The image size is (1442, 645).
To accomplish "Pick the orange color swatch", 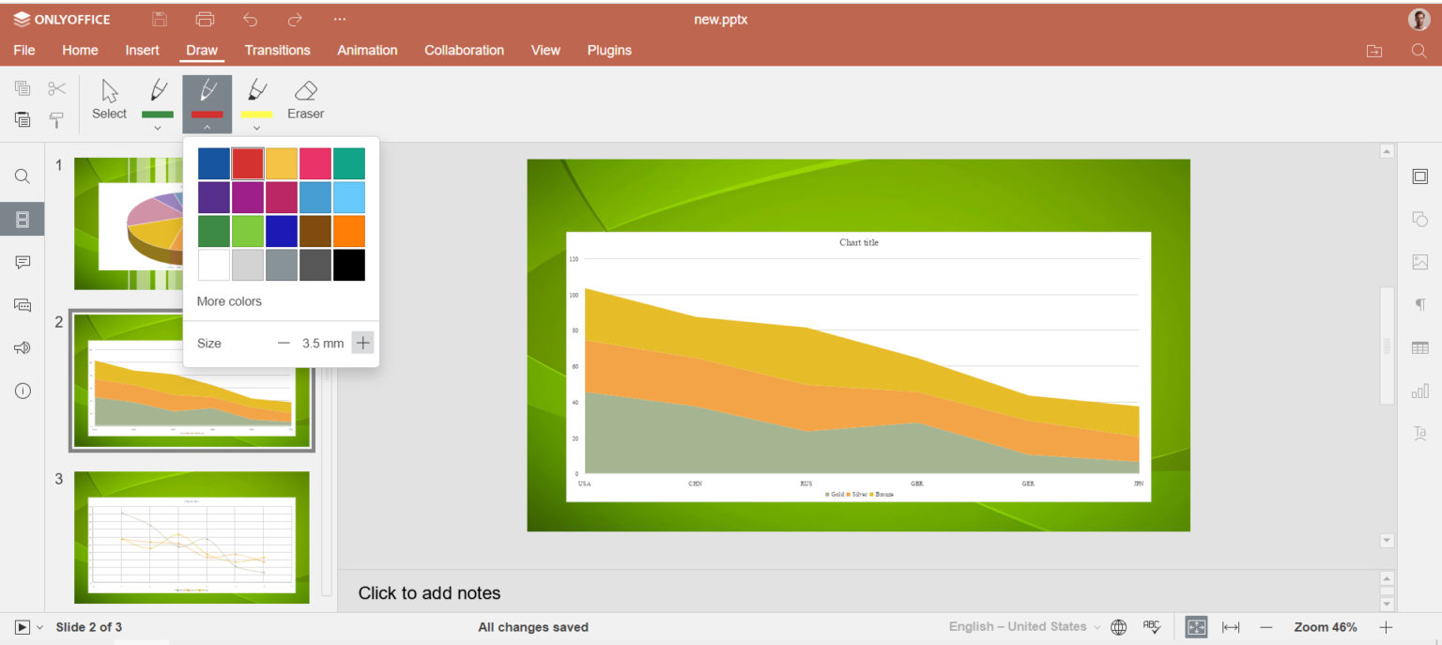I will coord(349,231).
